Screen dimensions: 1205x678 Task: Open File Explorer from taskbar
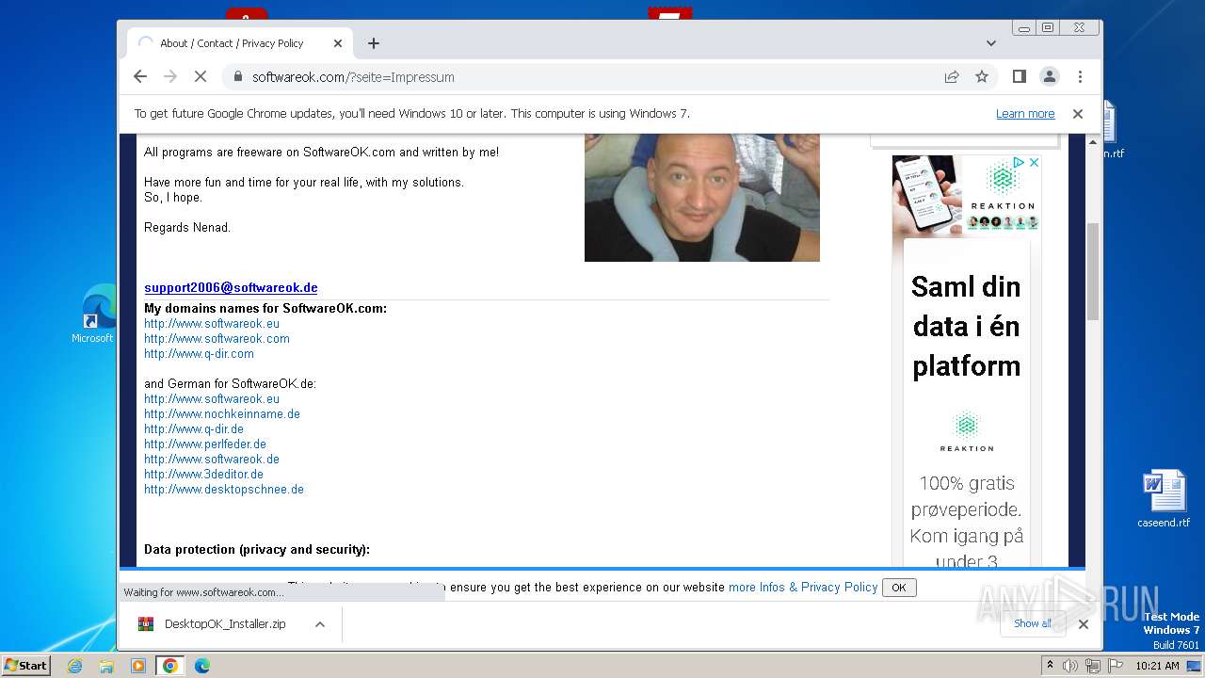tap(106, 666)
